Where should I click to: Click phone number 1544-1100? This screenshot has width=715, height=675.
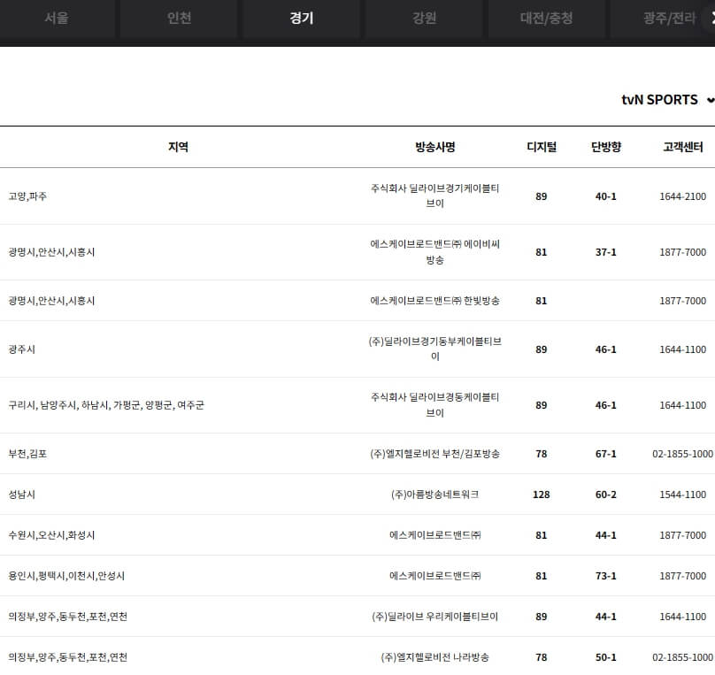click(x=682, y=495)
